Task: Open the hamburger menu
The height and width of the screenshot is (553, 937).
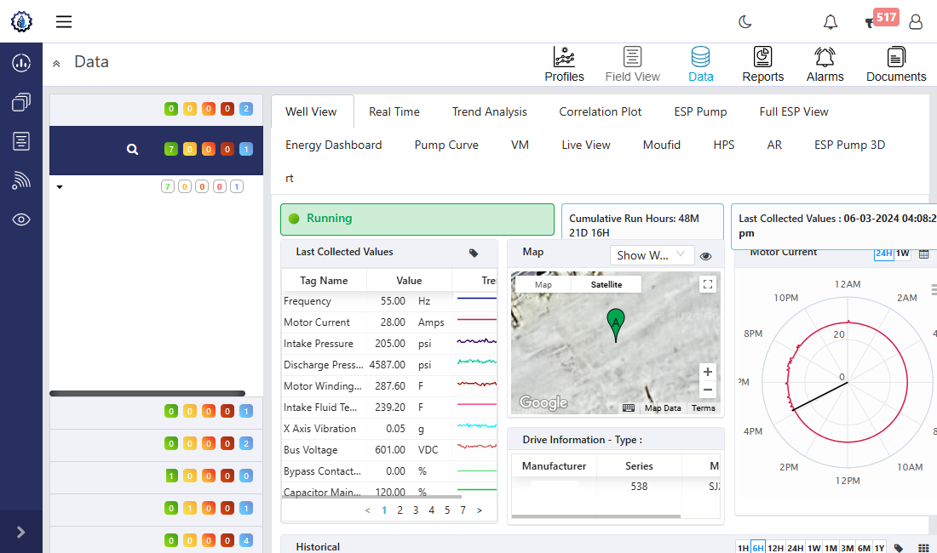Action: (x=64, y=22)
